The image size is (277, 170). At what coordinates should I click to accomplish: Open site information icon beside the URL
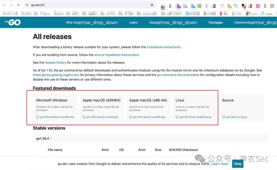pos(27,5)
